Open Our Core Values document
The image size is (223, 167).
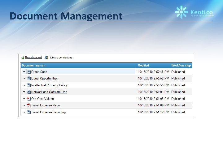pyautogui.click(x=42, y=99)
